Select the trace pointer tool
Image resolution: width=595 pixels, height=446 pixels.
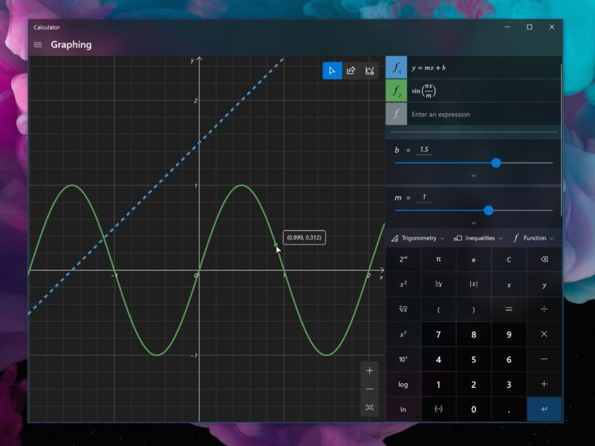(x=332, y=71)
